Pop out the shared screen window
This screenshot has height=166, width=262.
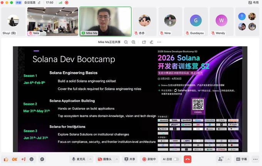coord(144,42)
